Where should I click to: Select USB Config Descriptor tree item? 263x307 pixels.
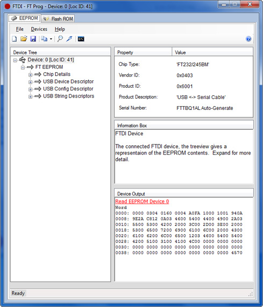point(68,89)
